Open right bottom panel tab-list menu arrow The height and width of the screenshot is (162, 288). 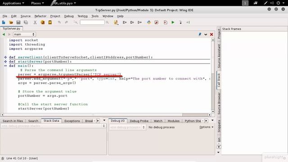(x=212, y=121)
